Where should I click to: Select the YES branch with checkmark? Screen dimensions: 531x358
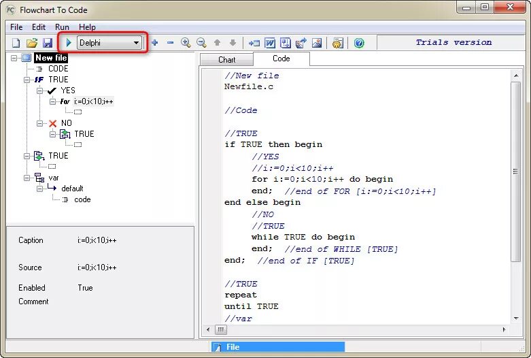point(68,91)
